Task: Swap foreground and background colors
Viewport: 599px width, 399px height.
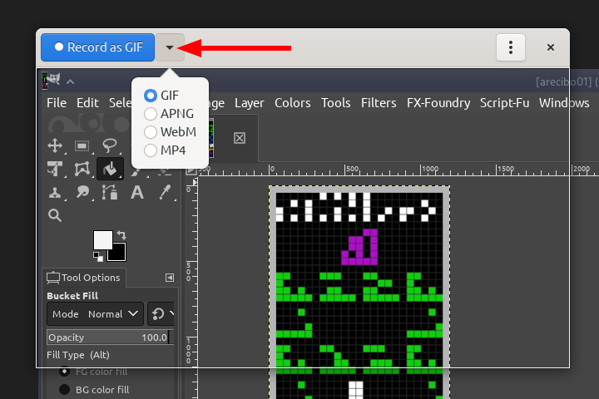Action: [x=121, y=234]
